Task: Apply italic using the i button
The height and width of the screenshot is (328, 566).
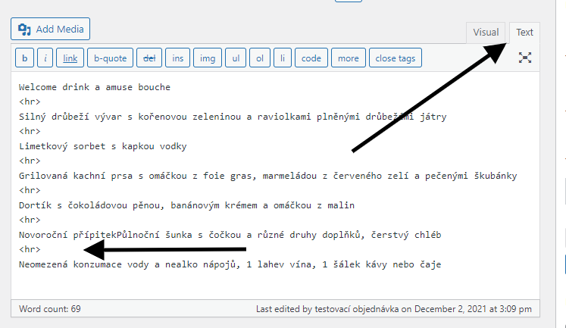Action: click(x=45, y=58)
